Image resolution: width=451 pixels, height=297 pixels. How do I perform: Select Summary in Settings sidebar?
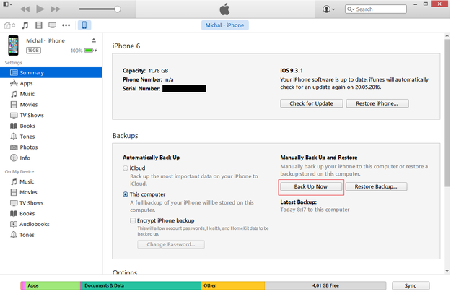pos(51,72)
